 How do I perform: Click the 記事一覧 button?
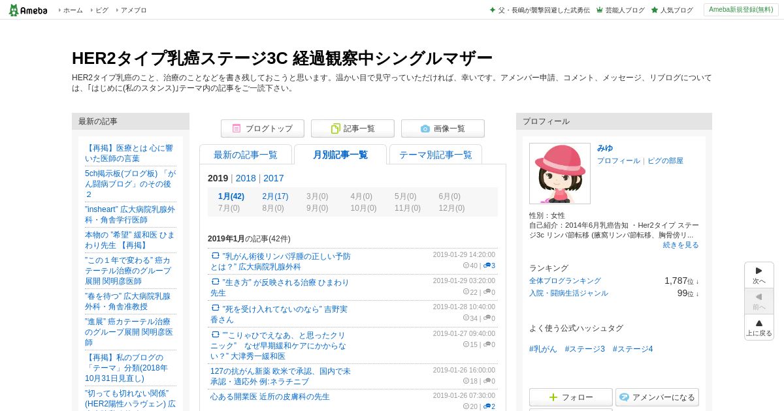pyautogui.click(x=352, y=129)
